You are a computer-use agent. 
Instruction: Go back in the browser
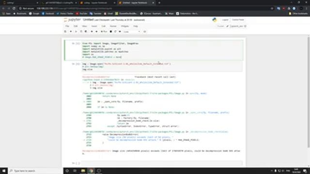click(x=3, y=9)
